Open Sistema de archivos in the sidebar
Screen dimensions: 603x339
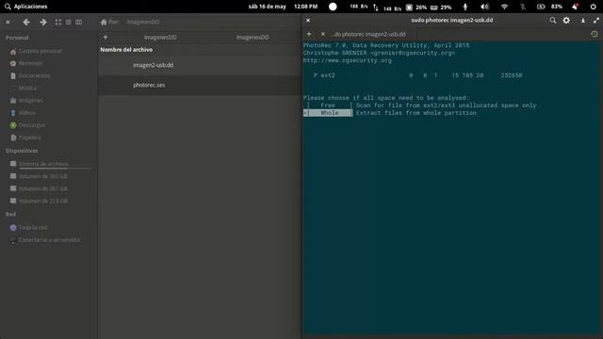coord(43,164)
